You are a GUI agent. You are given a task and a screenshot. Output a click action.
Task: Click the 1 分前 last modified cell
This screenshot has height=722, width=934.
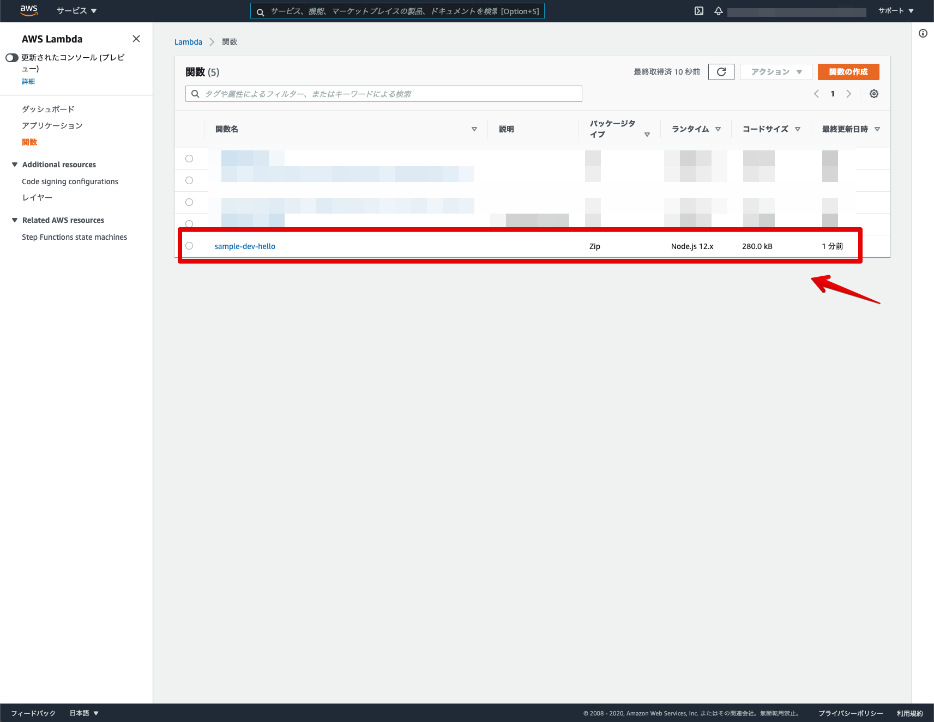pyautogui.click(x=833, y=246)
